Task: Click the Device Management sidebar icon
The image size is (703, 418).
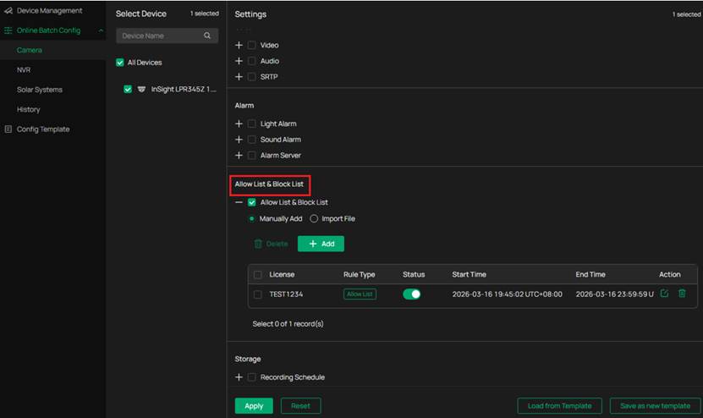Action: tap(8, 11)
